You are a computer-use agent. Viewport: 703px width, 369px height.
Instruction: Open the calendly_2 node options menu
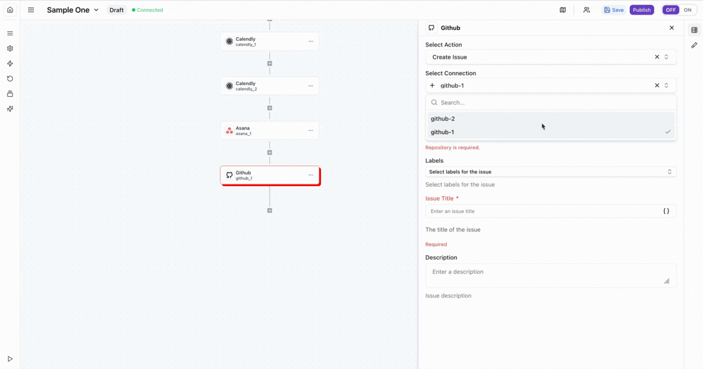[311, 86]
